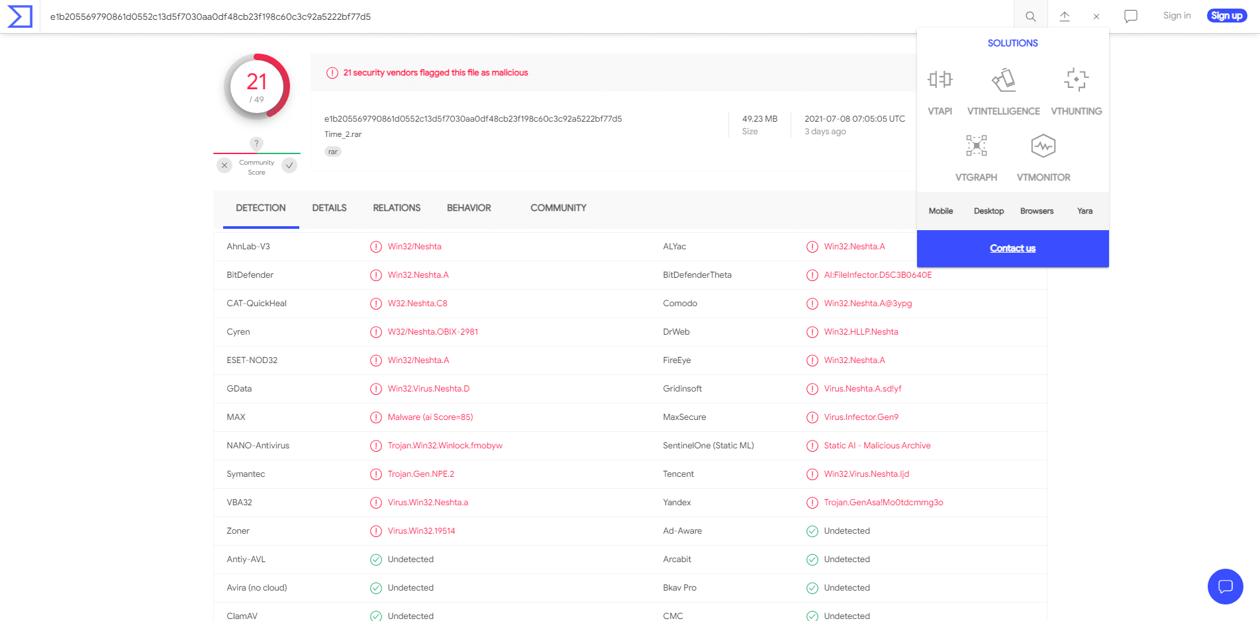Vote file as malicious with X button

[x=224, y=165]
